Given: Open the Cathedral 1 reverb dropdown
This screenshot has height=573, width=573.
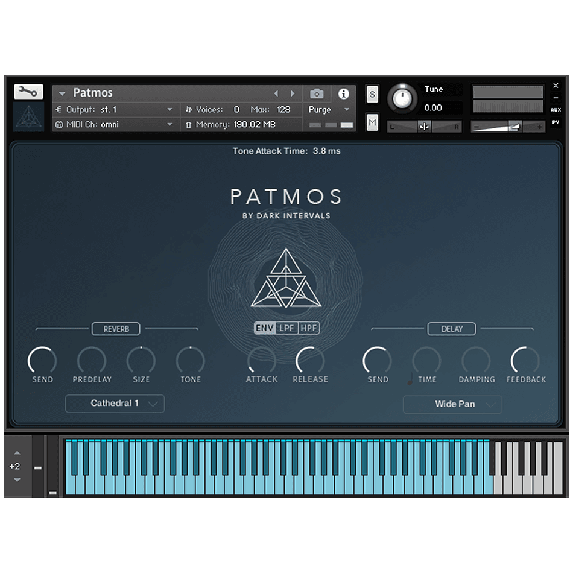Looking at the screenshot, I should [115, 404].
